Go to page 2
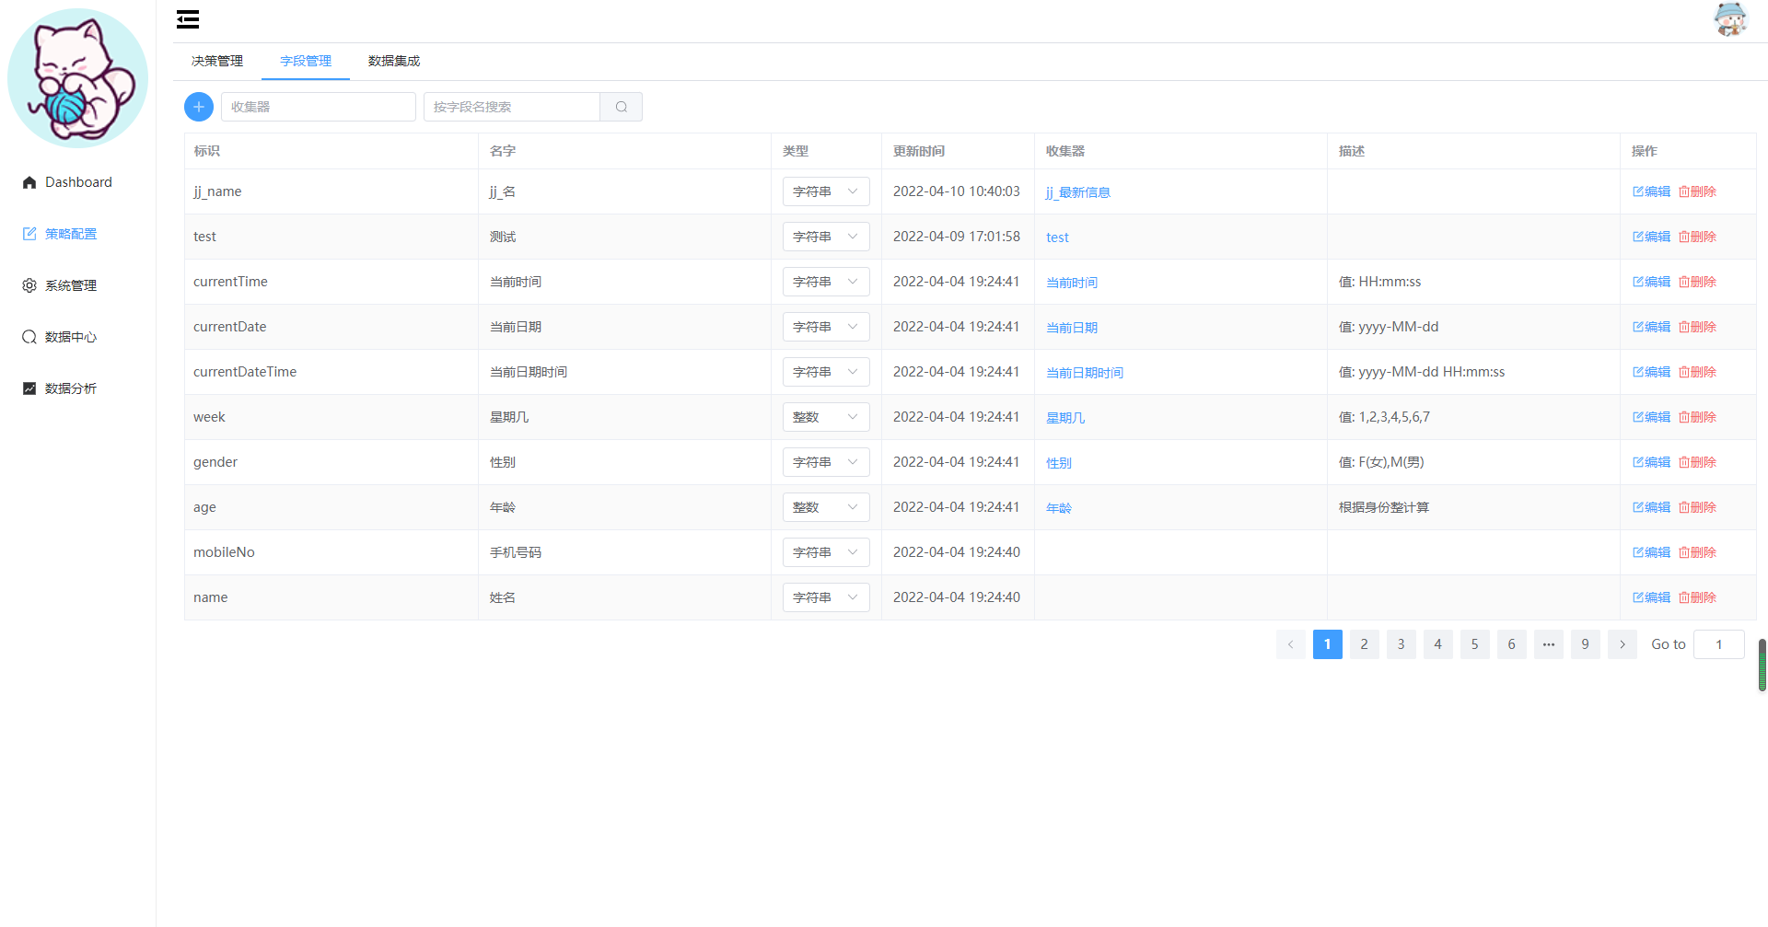Image resolution: width=1768 pixels, height=927 pixels. pos(1365,644)
